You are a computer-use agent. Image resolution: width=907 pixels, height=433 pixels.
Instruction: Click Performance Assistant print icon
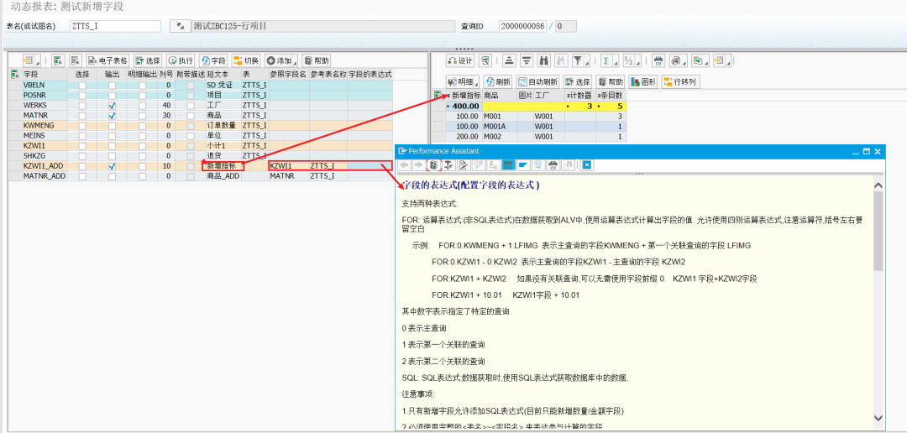click(553, 164)
